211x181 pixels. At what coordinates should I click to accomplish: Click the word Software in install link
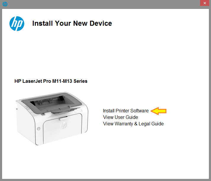tap(139, 111)
